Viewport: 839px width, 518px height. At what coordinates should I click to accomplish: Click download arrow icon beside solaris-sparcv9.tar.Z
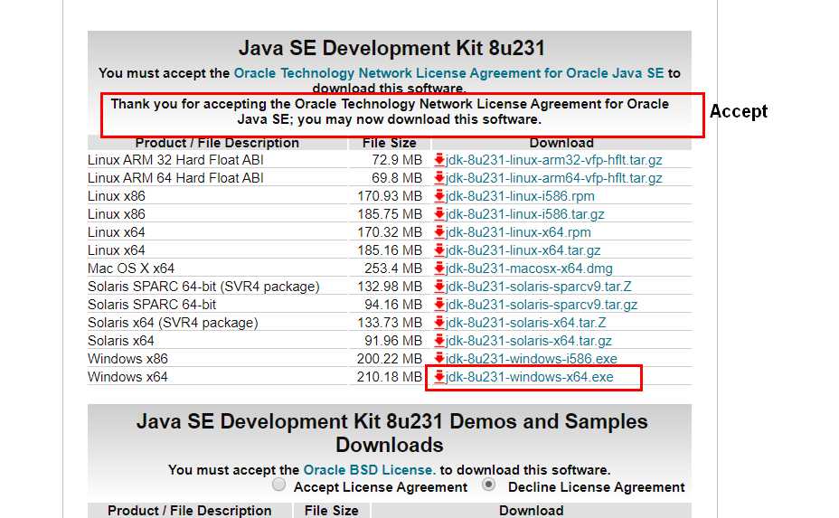pyautogui.click(x=439, y=287)
